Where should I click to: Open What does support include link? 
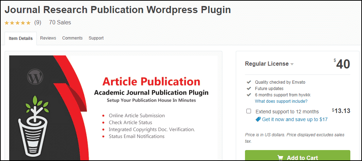(281, 101)
